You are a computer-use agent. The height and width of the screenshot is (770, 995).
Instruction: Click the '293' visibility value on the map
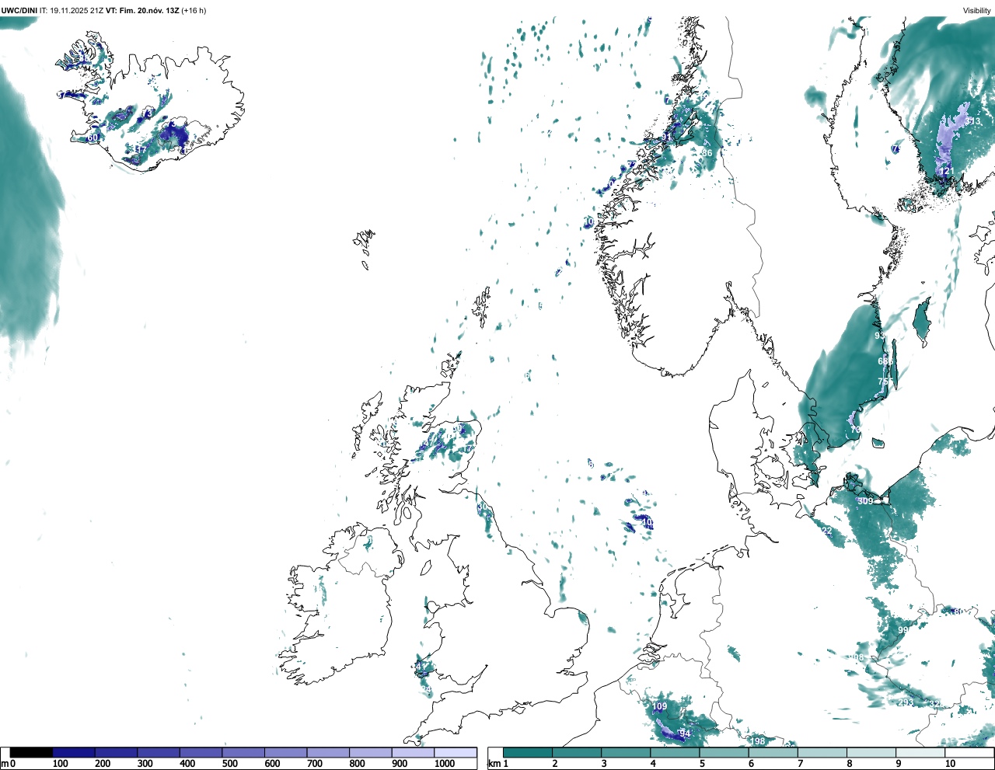[x=906, y=702]
